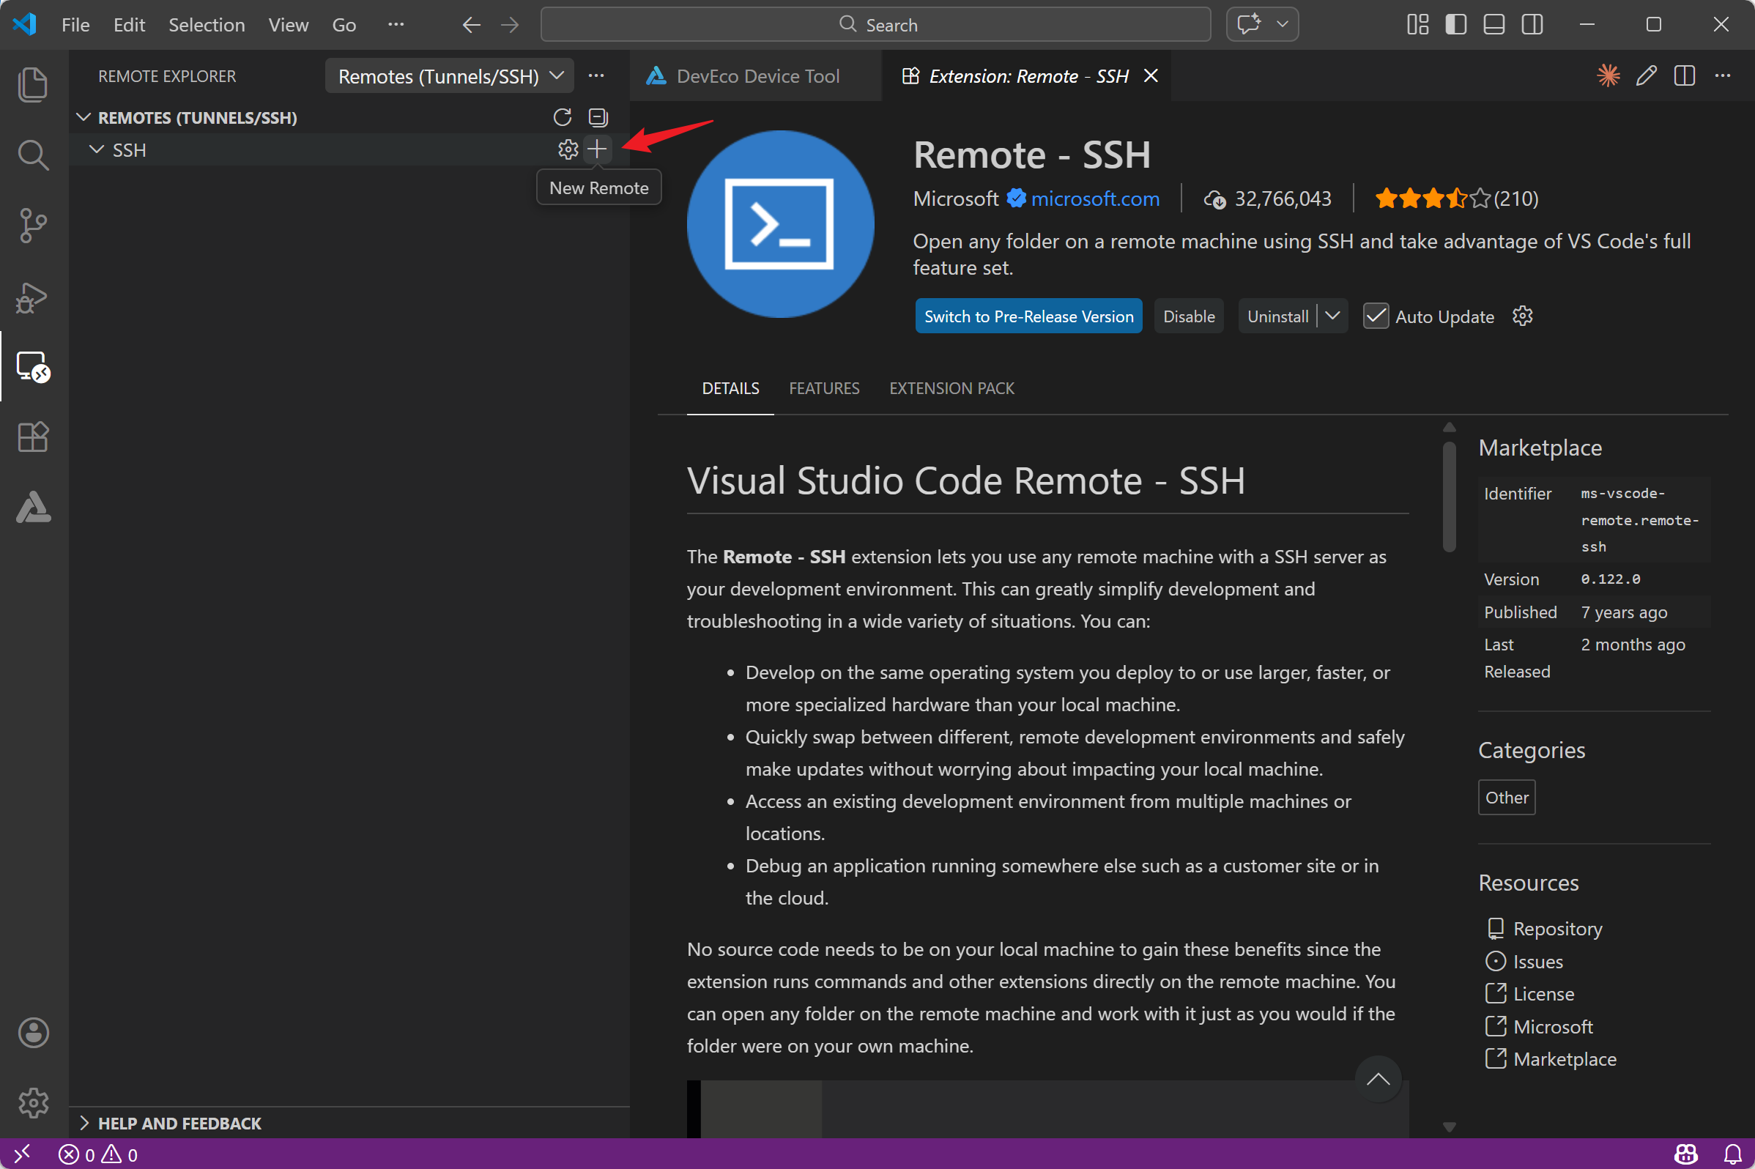Collapse all in Remotes section
Viewport: 1755px width, 1169px height.
pos(598,117)
